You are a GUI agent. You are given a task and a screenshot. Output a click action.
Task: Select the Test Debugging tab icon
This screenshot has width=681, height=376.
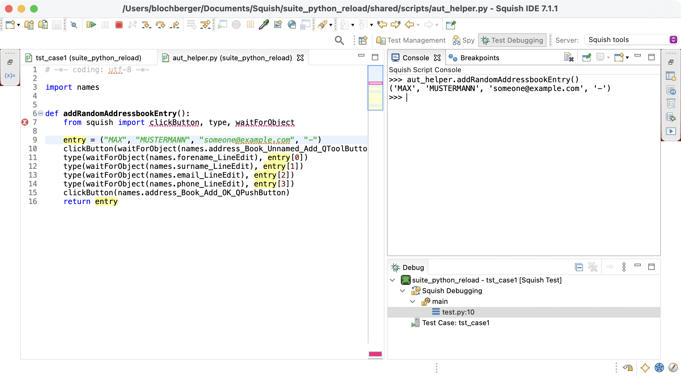coord(486,40)
